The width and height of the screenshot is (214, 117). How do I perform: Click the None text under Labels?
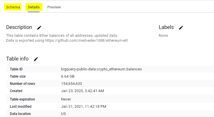[x=163, y=36]
